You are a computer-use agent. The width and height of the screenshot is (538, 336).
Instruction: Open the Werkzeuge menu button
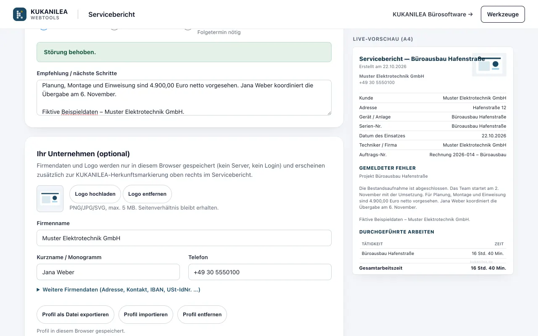(x=503, y=14)
